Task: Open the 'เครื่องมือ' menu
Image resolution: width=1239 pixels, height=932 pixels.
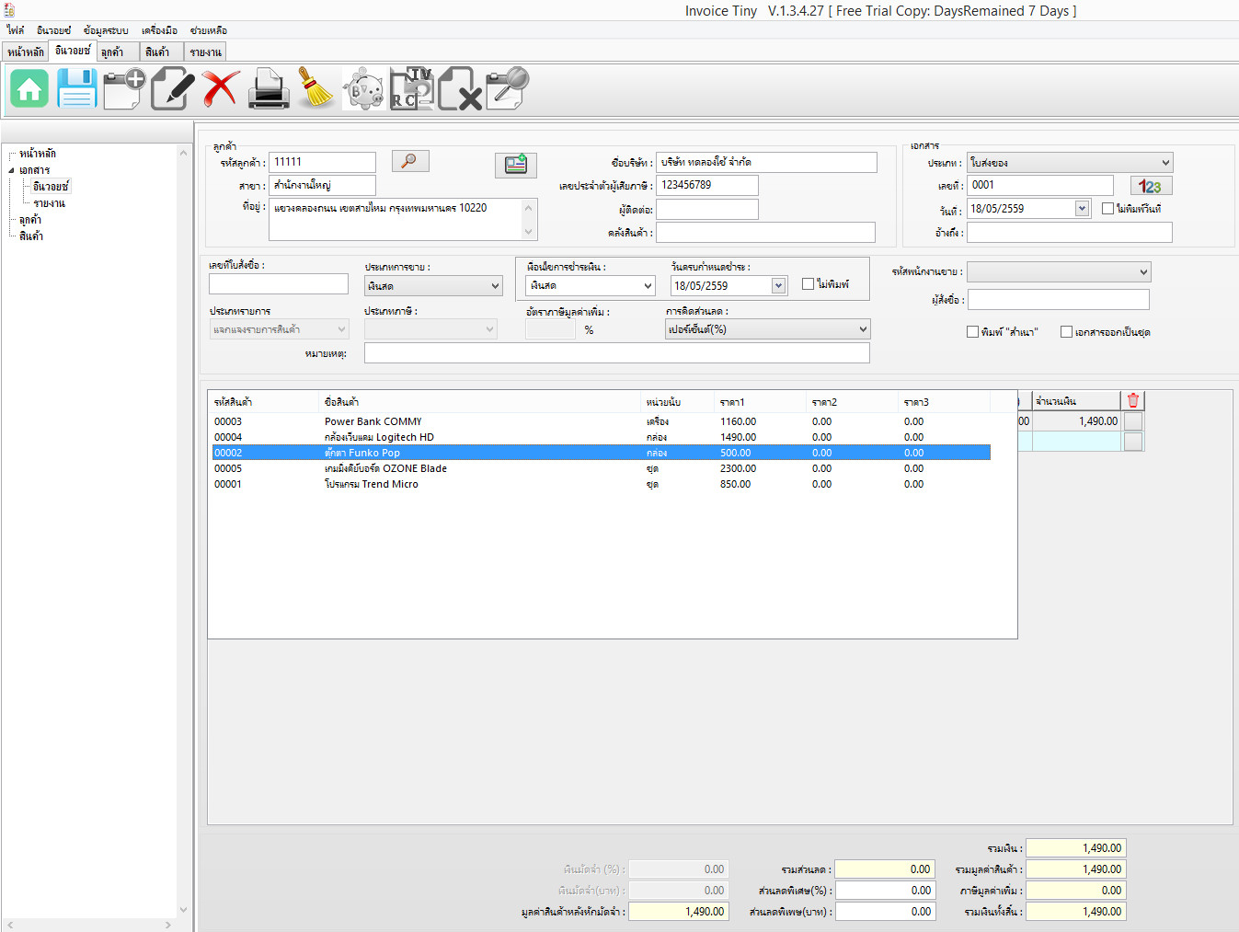Action: (x=159, y=30)
